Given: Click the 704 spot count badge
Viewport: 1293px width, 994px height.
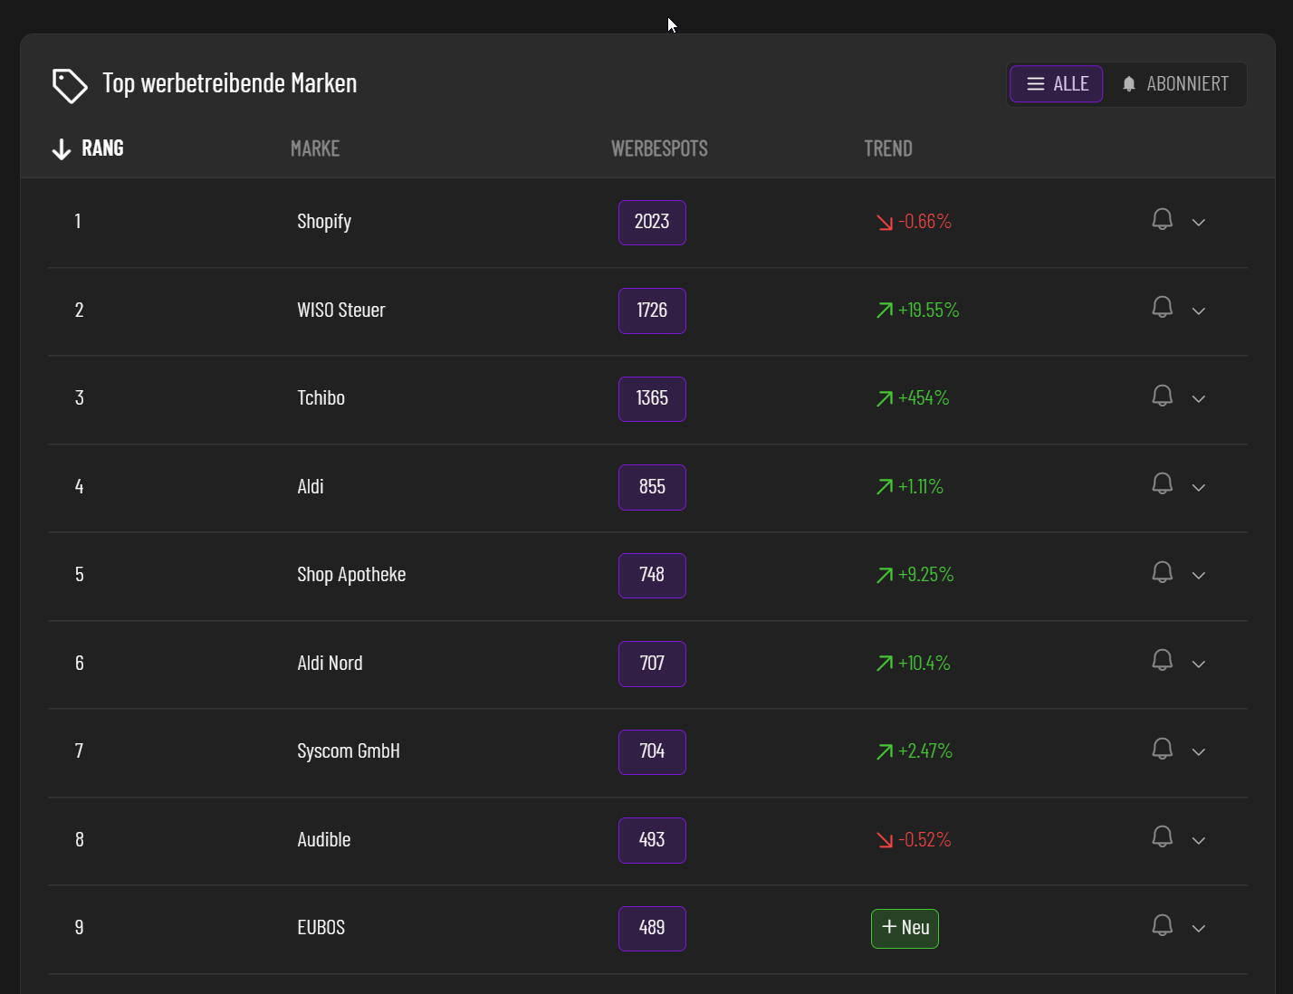Looking at the screenshot, I should coord(652,752).
